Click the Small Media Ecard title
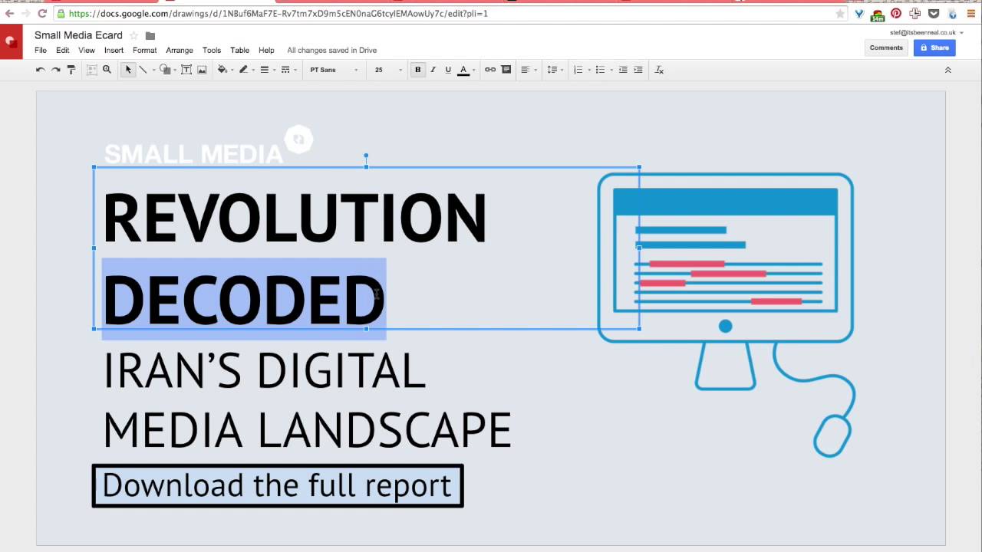 coord(78,35)
